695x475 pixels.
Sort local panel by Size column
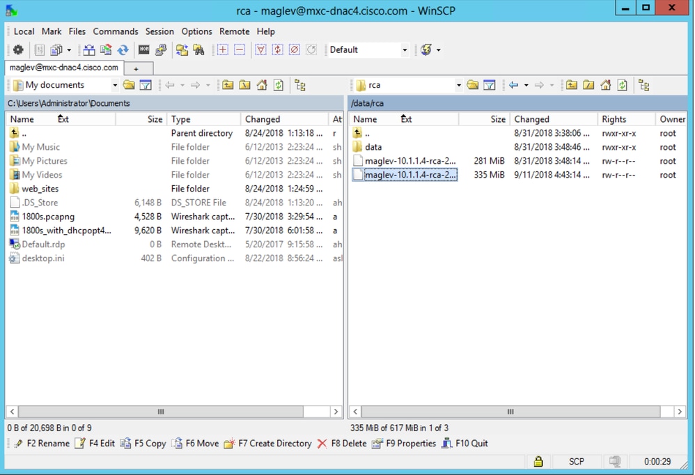141,119
